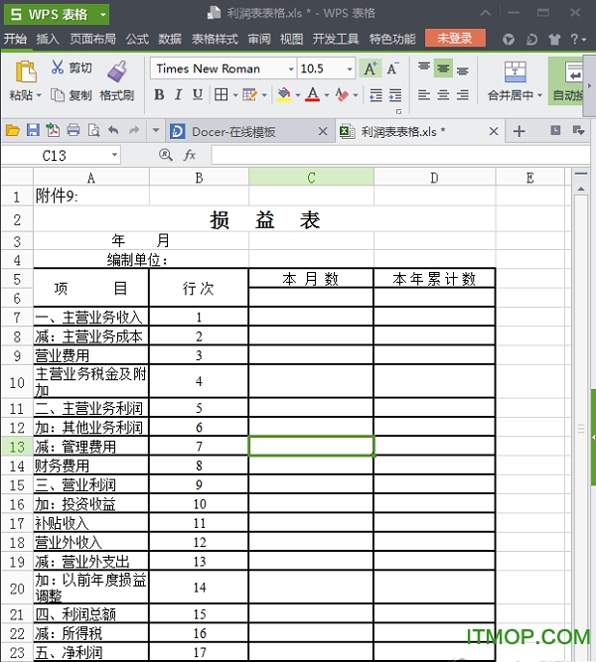Select row 7 header
This screenshot has height=662, width=596.
click(17, 317)
